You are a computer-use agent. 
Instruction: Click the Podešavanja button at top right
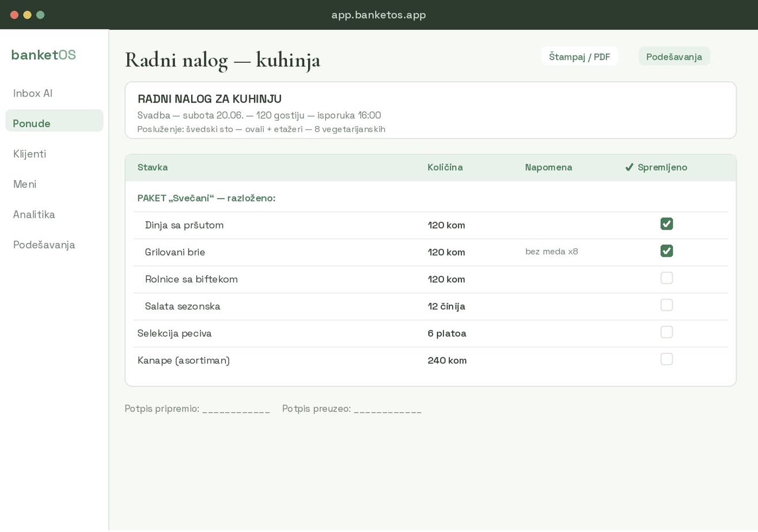(674, 56)
